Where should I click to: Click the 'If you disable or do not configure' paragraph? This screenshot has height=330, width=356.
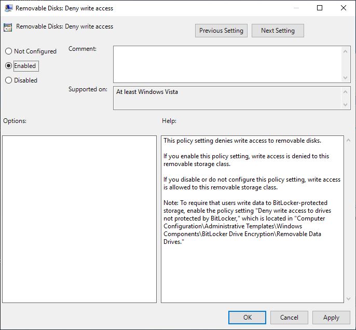point(252,183)
